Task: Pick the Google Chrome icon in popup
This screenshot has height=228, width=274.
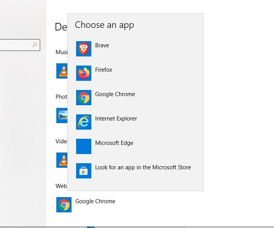Action: click(83, 98)
